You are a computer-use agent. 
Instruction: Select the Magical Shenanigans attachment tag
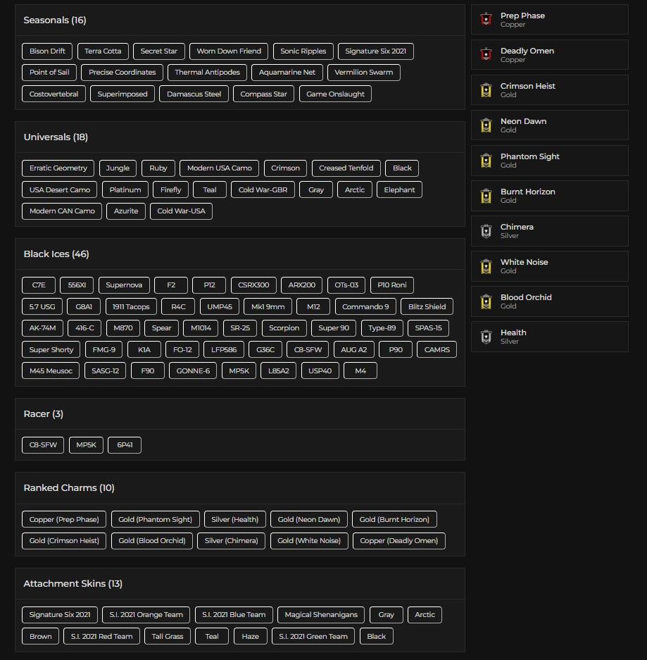321,615
